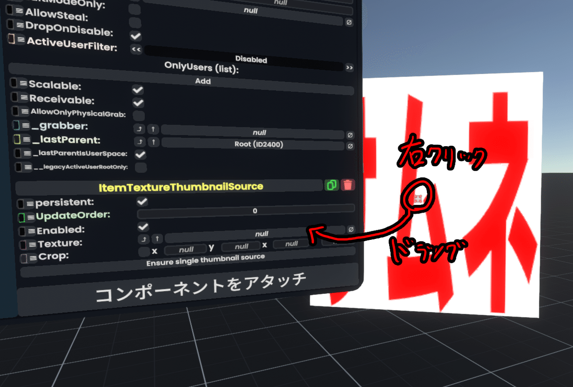Click the colored slot beside the _grabber label
The image size is (573, 387).
click(15, 126)
